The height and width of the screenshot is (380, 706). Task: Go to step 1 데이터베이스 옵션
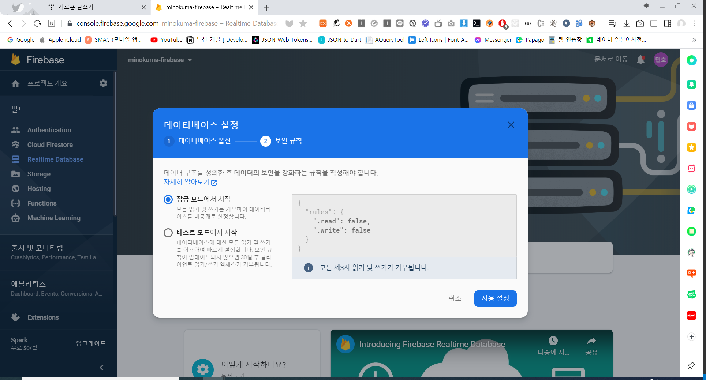pyautogui.click(x=198, y=141)
